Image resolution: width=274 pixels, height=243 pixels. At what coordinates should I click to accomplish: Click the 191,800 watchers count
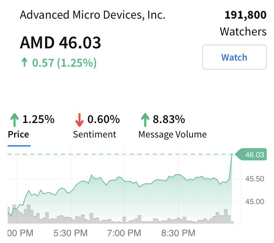click(245, 15)
